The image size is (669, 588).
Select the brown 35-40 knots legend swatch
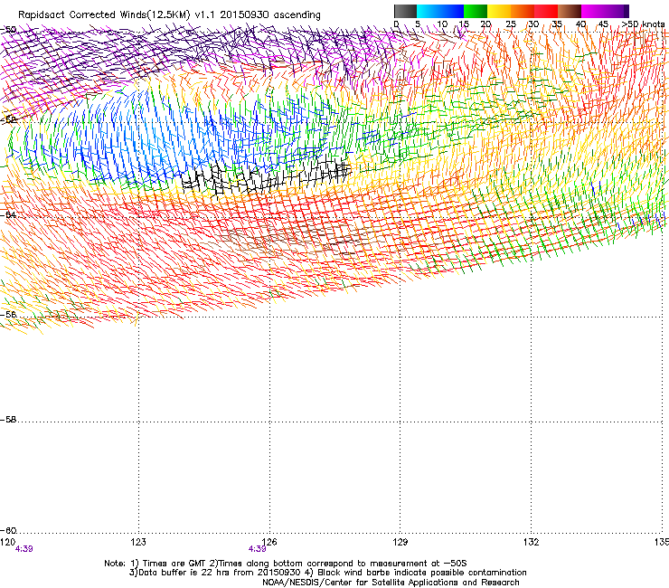(x=570, y=11)
